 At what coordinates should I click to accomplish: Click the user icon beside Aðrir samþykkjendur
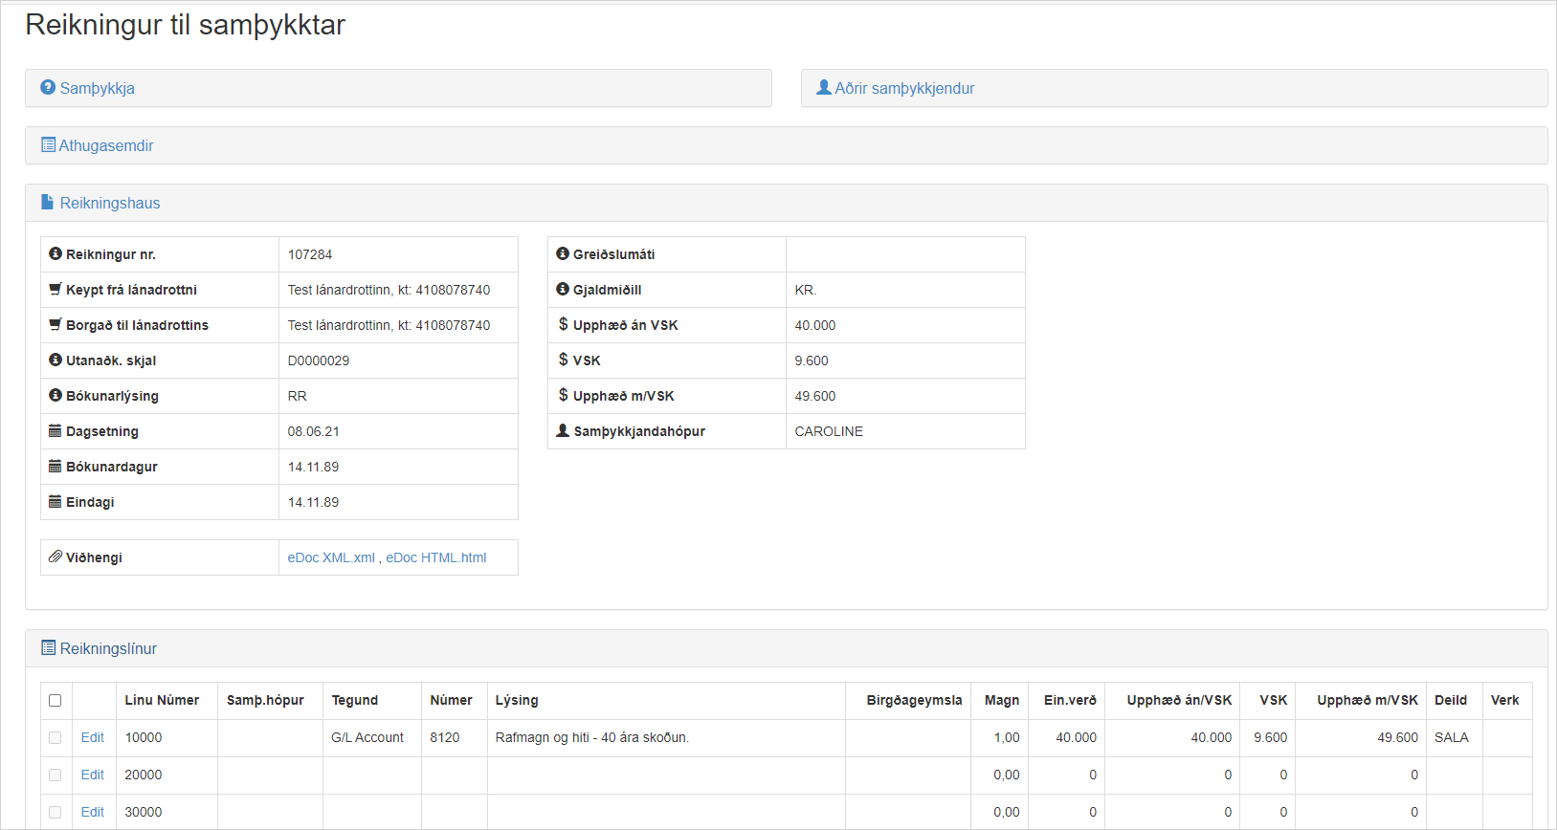[x=823, y=87]
